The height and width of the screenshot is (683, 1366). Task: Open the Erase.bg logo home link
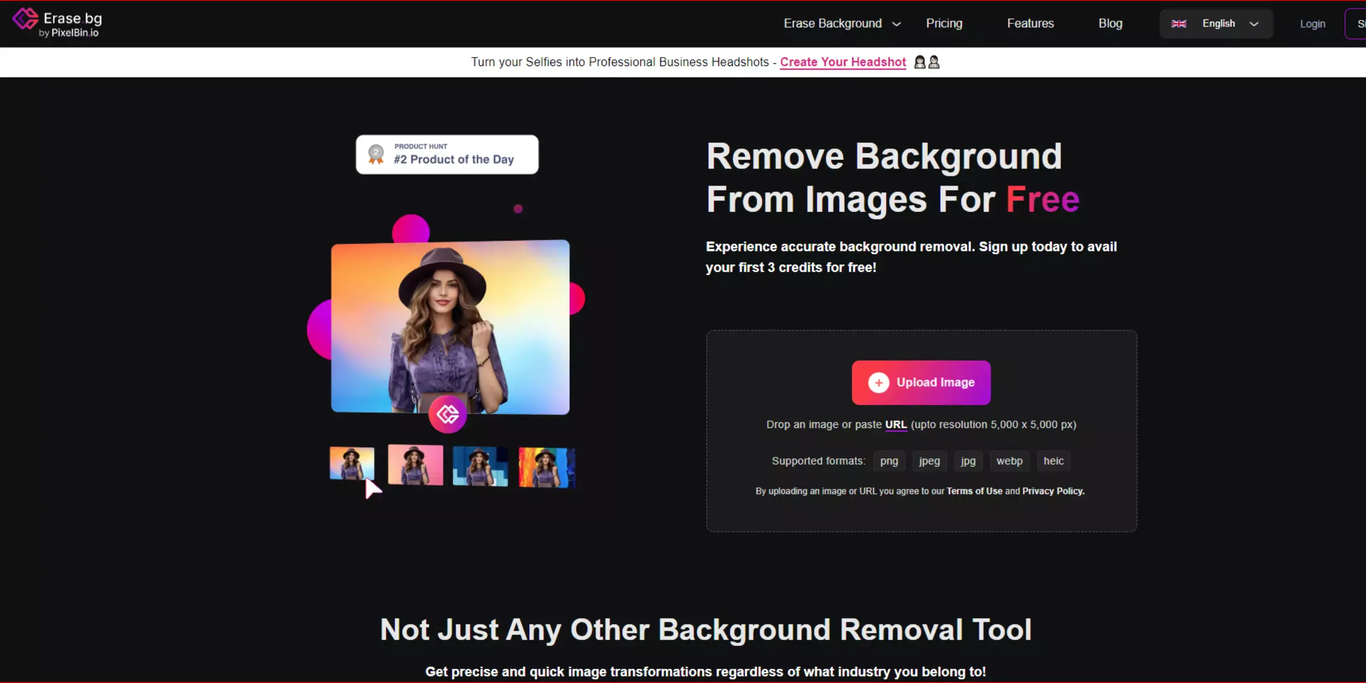(57, 23)
